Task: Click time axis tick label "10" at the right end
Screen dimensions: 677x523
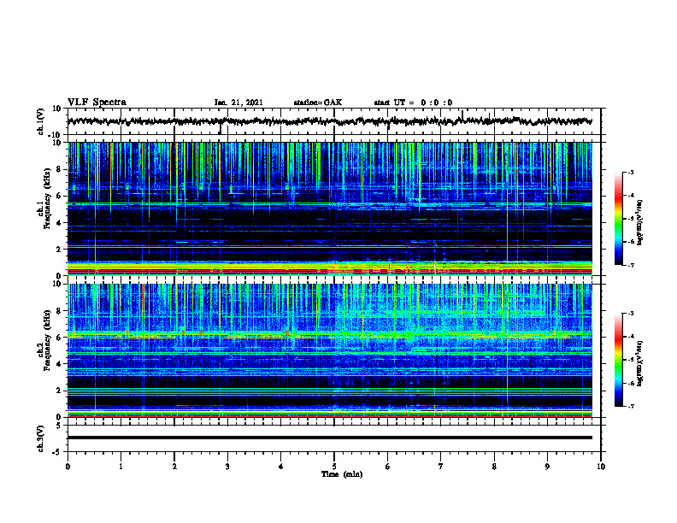Action: [x=601, y=467]
